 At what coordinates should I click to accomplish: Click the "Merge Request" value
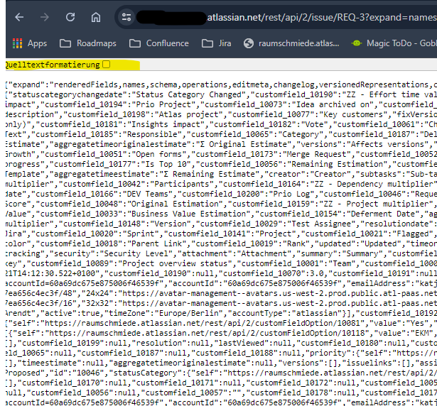317,154
